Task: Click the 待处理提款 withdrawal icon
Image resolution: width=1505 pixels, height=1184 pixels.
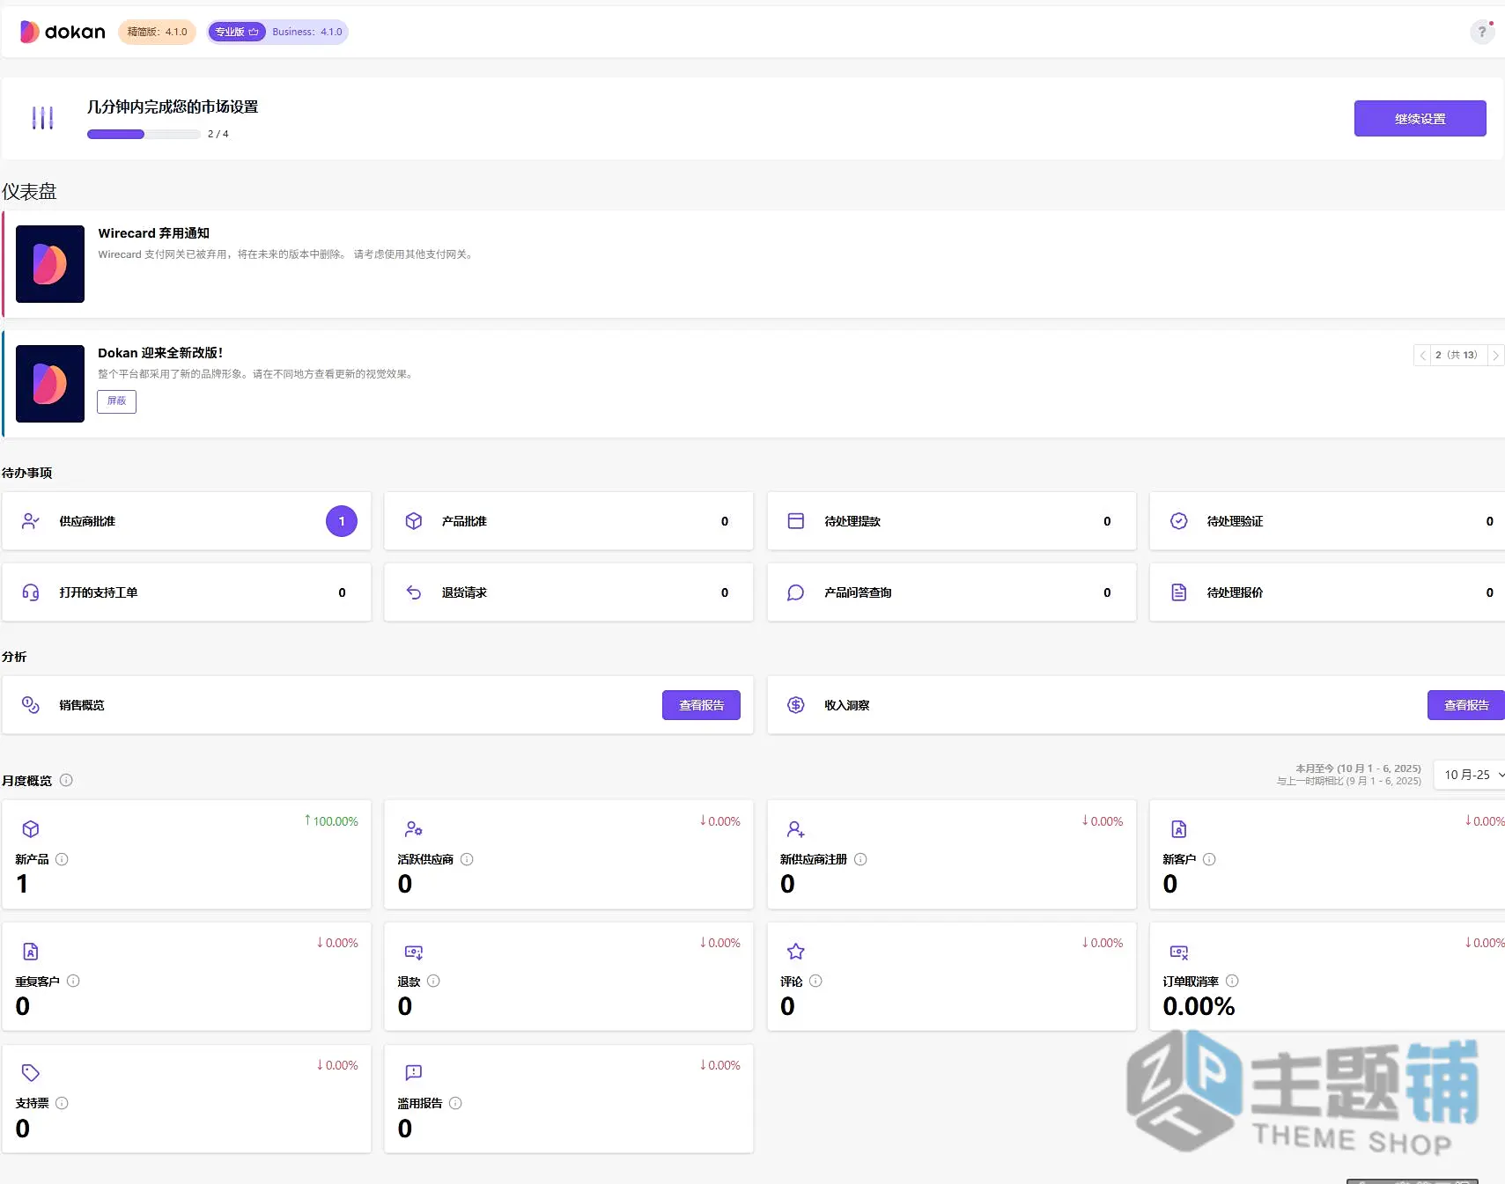Action: pos(796,521)
